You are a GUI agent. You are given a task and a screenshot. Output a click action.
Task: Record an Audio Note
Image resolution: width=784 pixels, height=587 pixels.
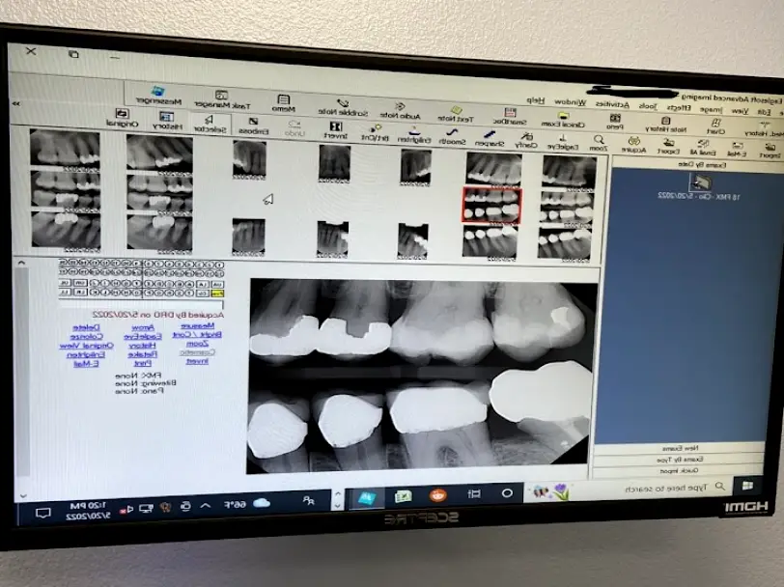(400, 111)
